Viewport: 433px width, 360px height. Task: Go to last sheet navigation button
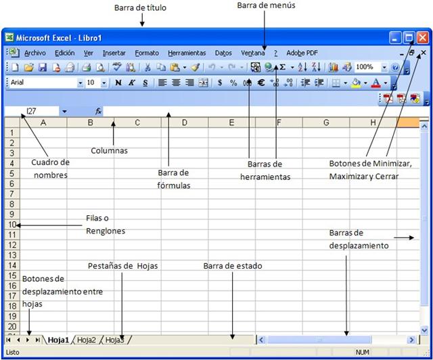38,340
